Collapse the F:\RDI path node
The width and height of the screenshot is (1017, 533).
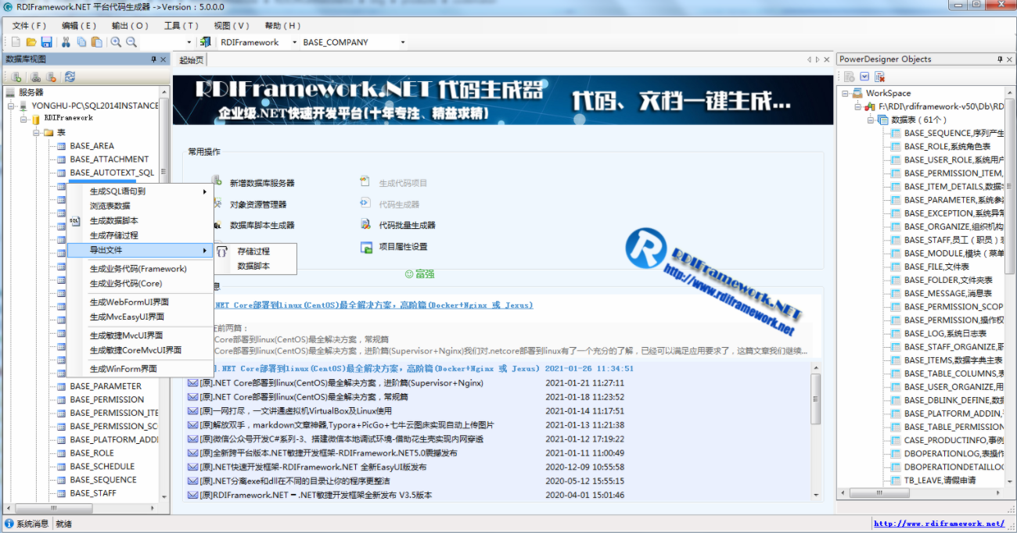(x=858, y=106)
